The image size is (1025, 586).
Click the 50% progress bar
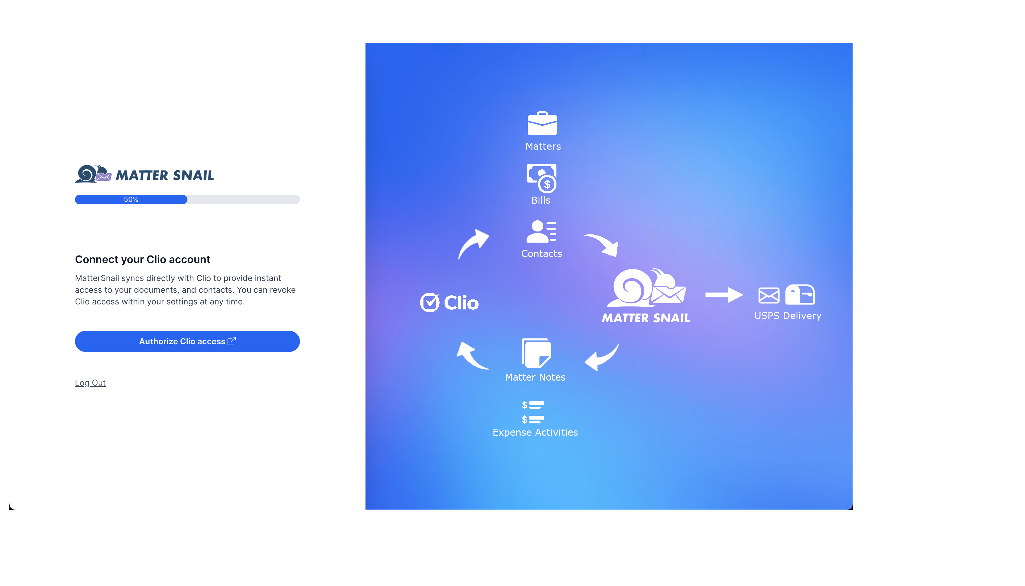(x=187, y=200)
